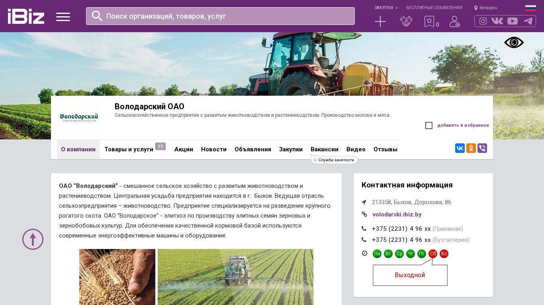Click the 'Служба занятости' badge

334,160
